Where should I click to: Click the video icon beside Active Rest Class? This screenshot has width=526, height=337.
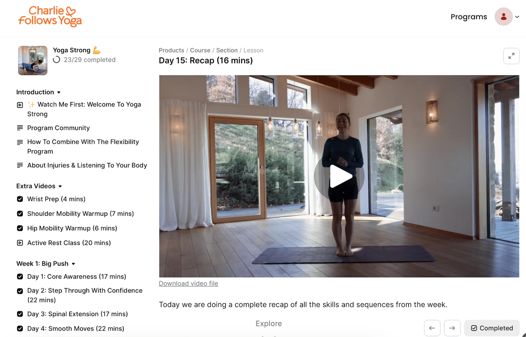tap(20, 243)
